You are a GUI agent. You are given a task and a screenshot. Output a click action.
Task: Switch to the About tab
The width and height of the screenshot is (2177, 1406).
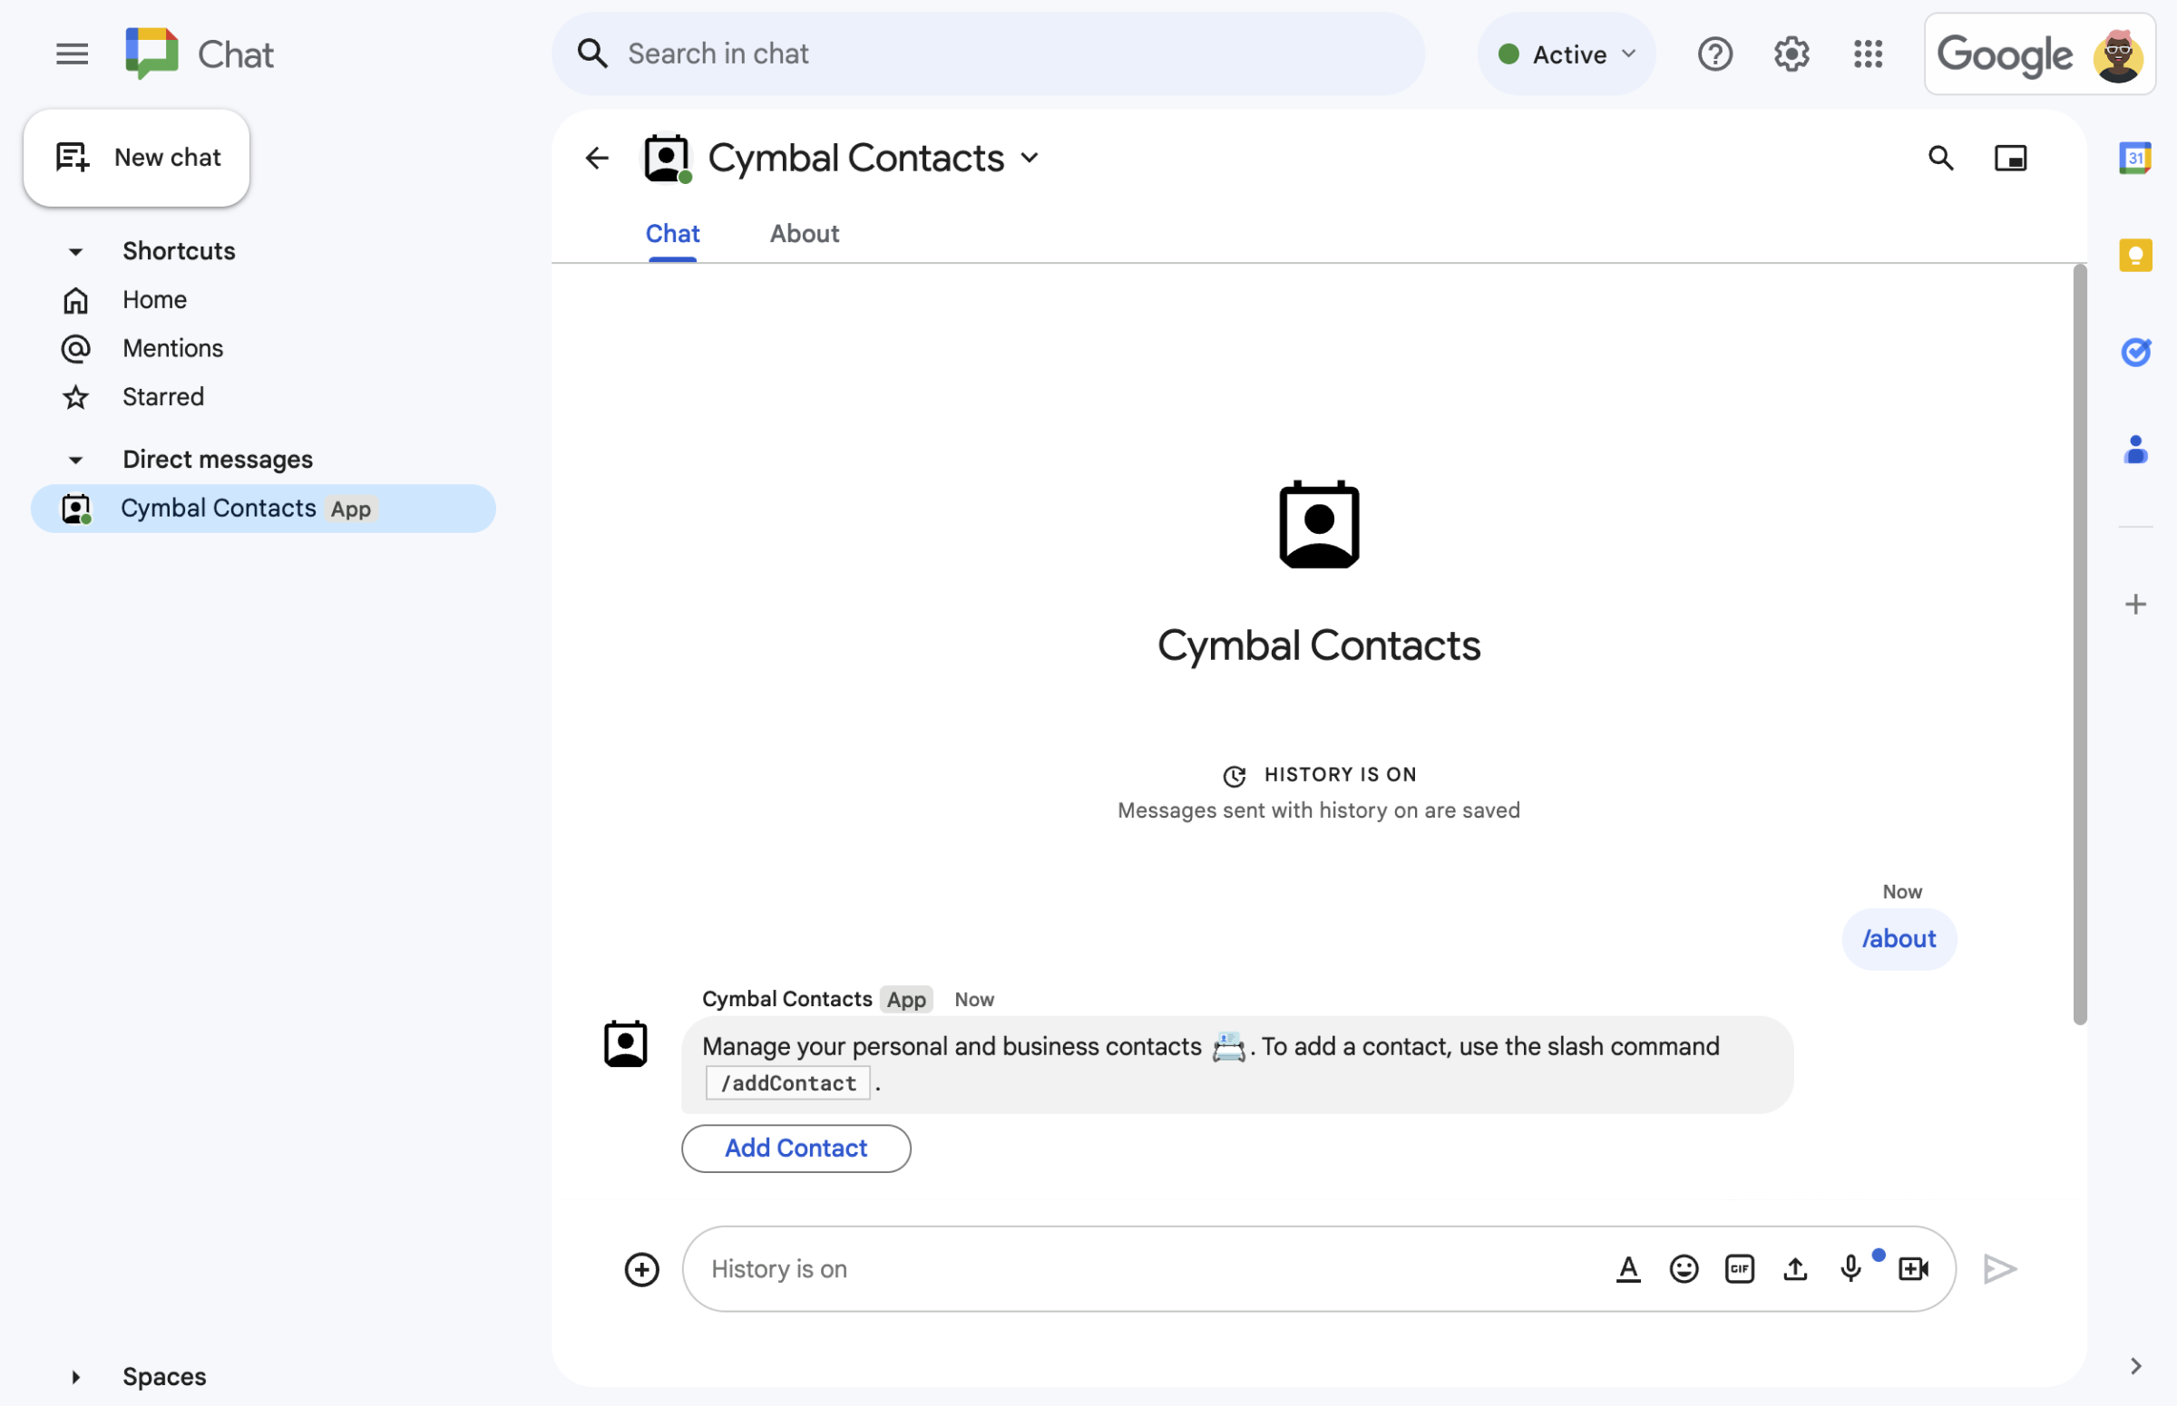click(805, 233)
